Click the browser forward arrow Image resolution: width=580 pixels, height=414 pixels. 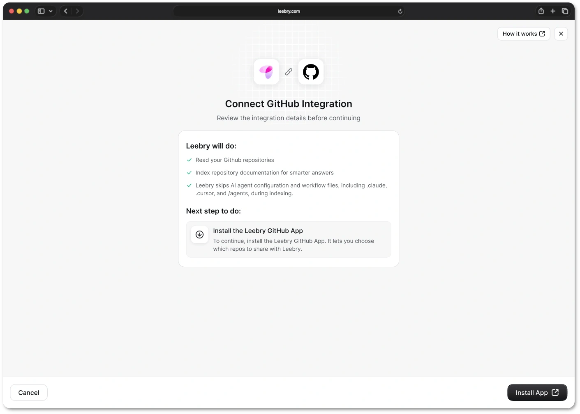click(x=77, y=11)
